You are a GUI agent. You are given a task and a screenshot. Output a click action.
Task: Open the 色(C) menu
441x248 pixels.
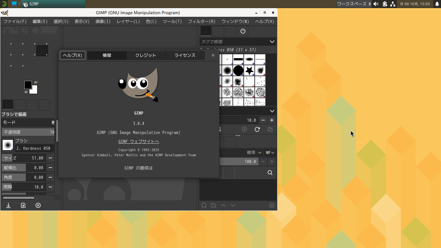pyautogui.click(x=151, y=21)
